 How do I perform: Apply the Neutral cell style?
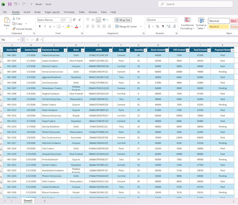(218, 27)
